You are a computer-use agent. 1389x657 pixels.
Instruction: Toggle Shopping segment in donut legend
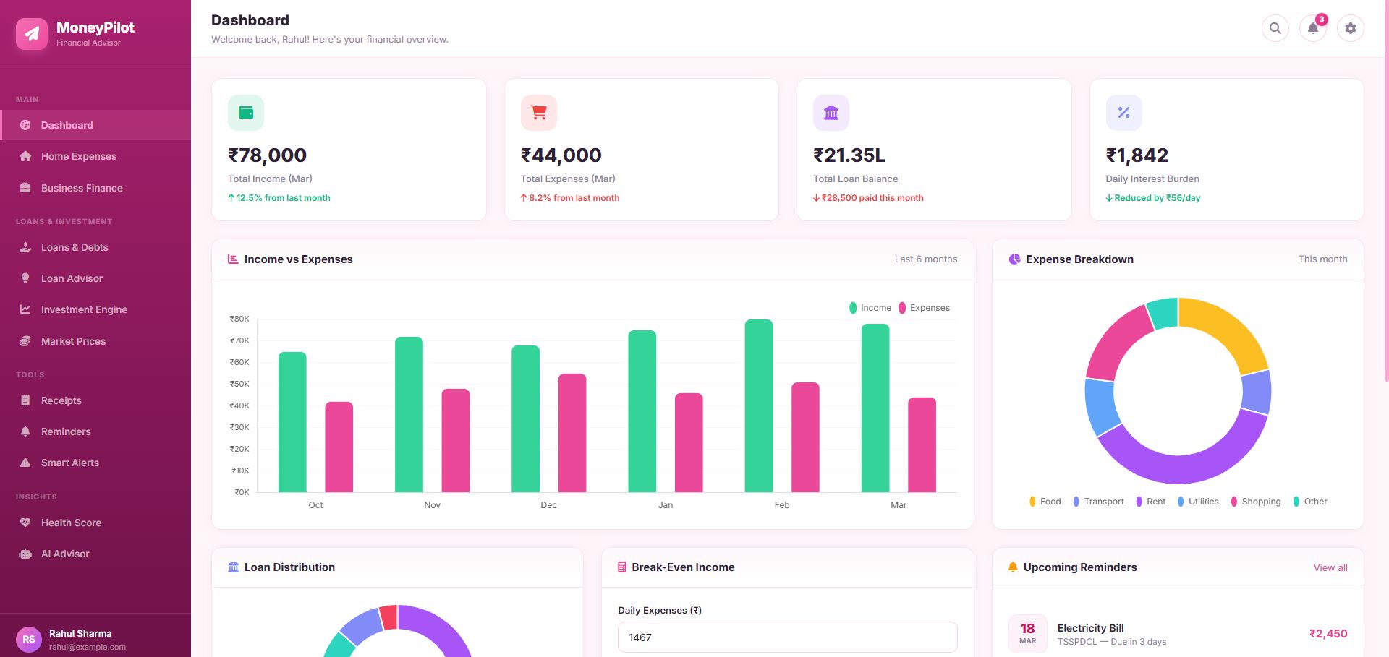tap(1256, 502)
